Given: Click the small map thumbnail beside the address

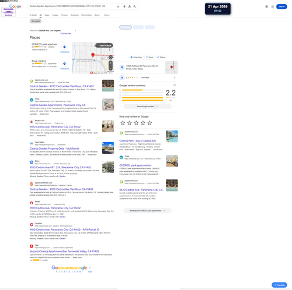Looking at the screenshot, I should pos(172,68).
